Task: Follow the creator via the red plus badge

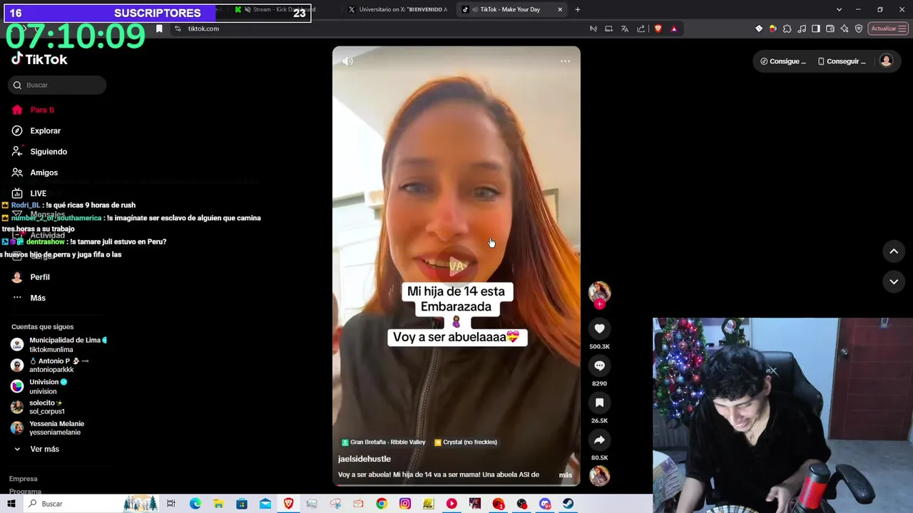Action: click(x=599, y=304)
